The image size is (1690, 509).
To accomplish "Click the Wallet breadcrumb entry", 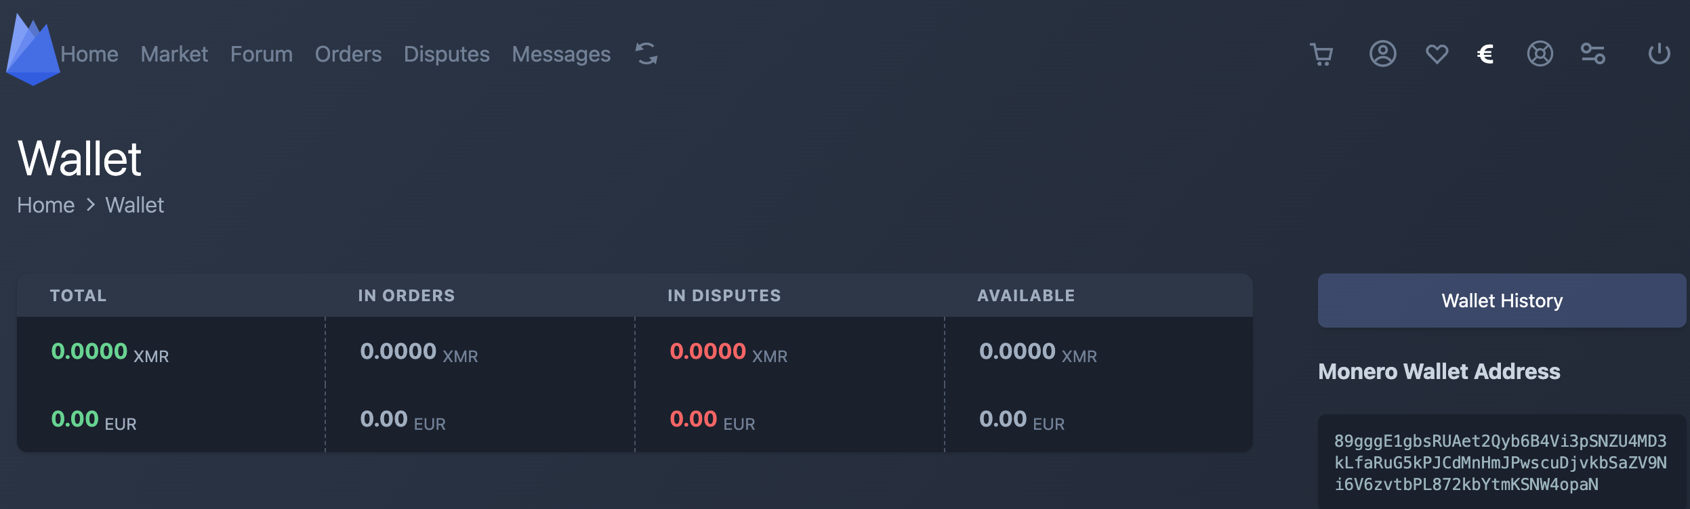I will pos(135,204).
